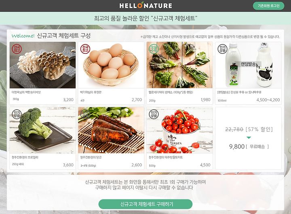Click the red 전국최고 badge on mushrooms
Viewport: 291px width, 214px height.
pos(17,49)
